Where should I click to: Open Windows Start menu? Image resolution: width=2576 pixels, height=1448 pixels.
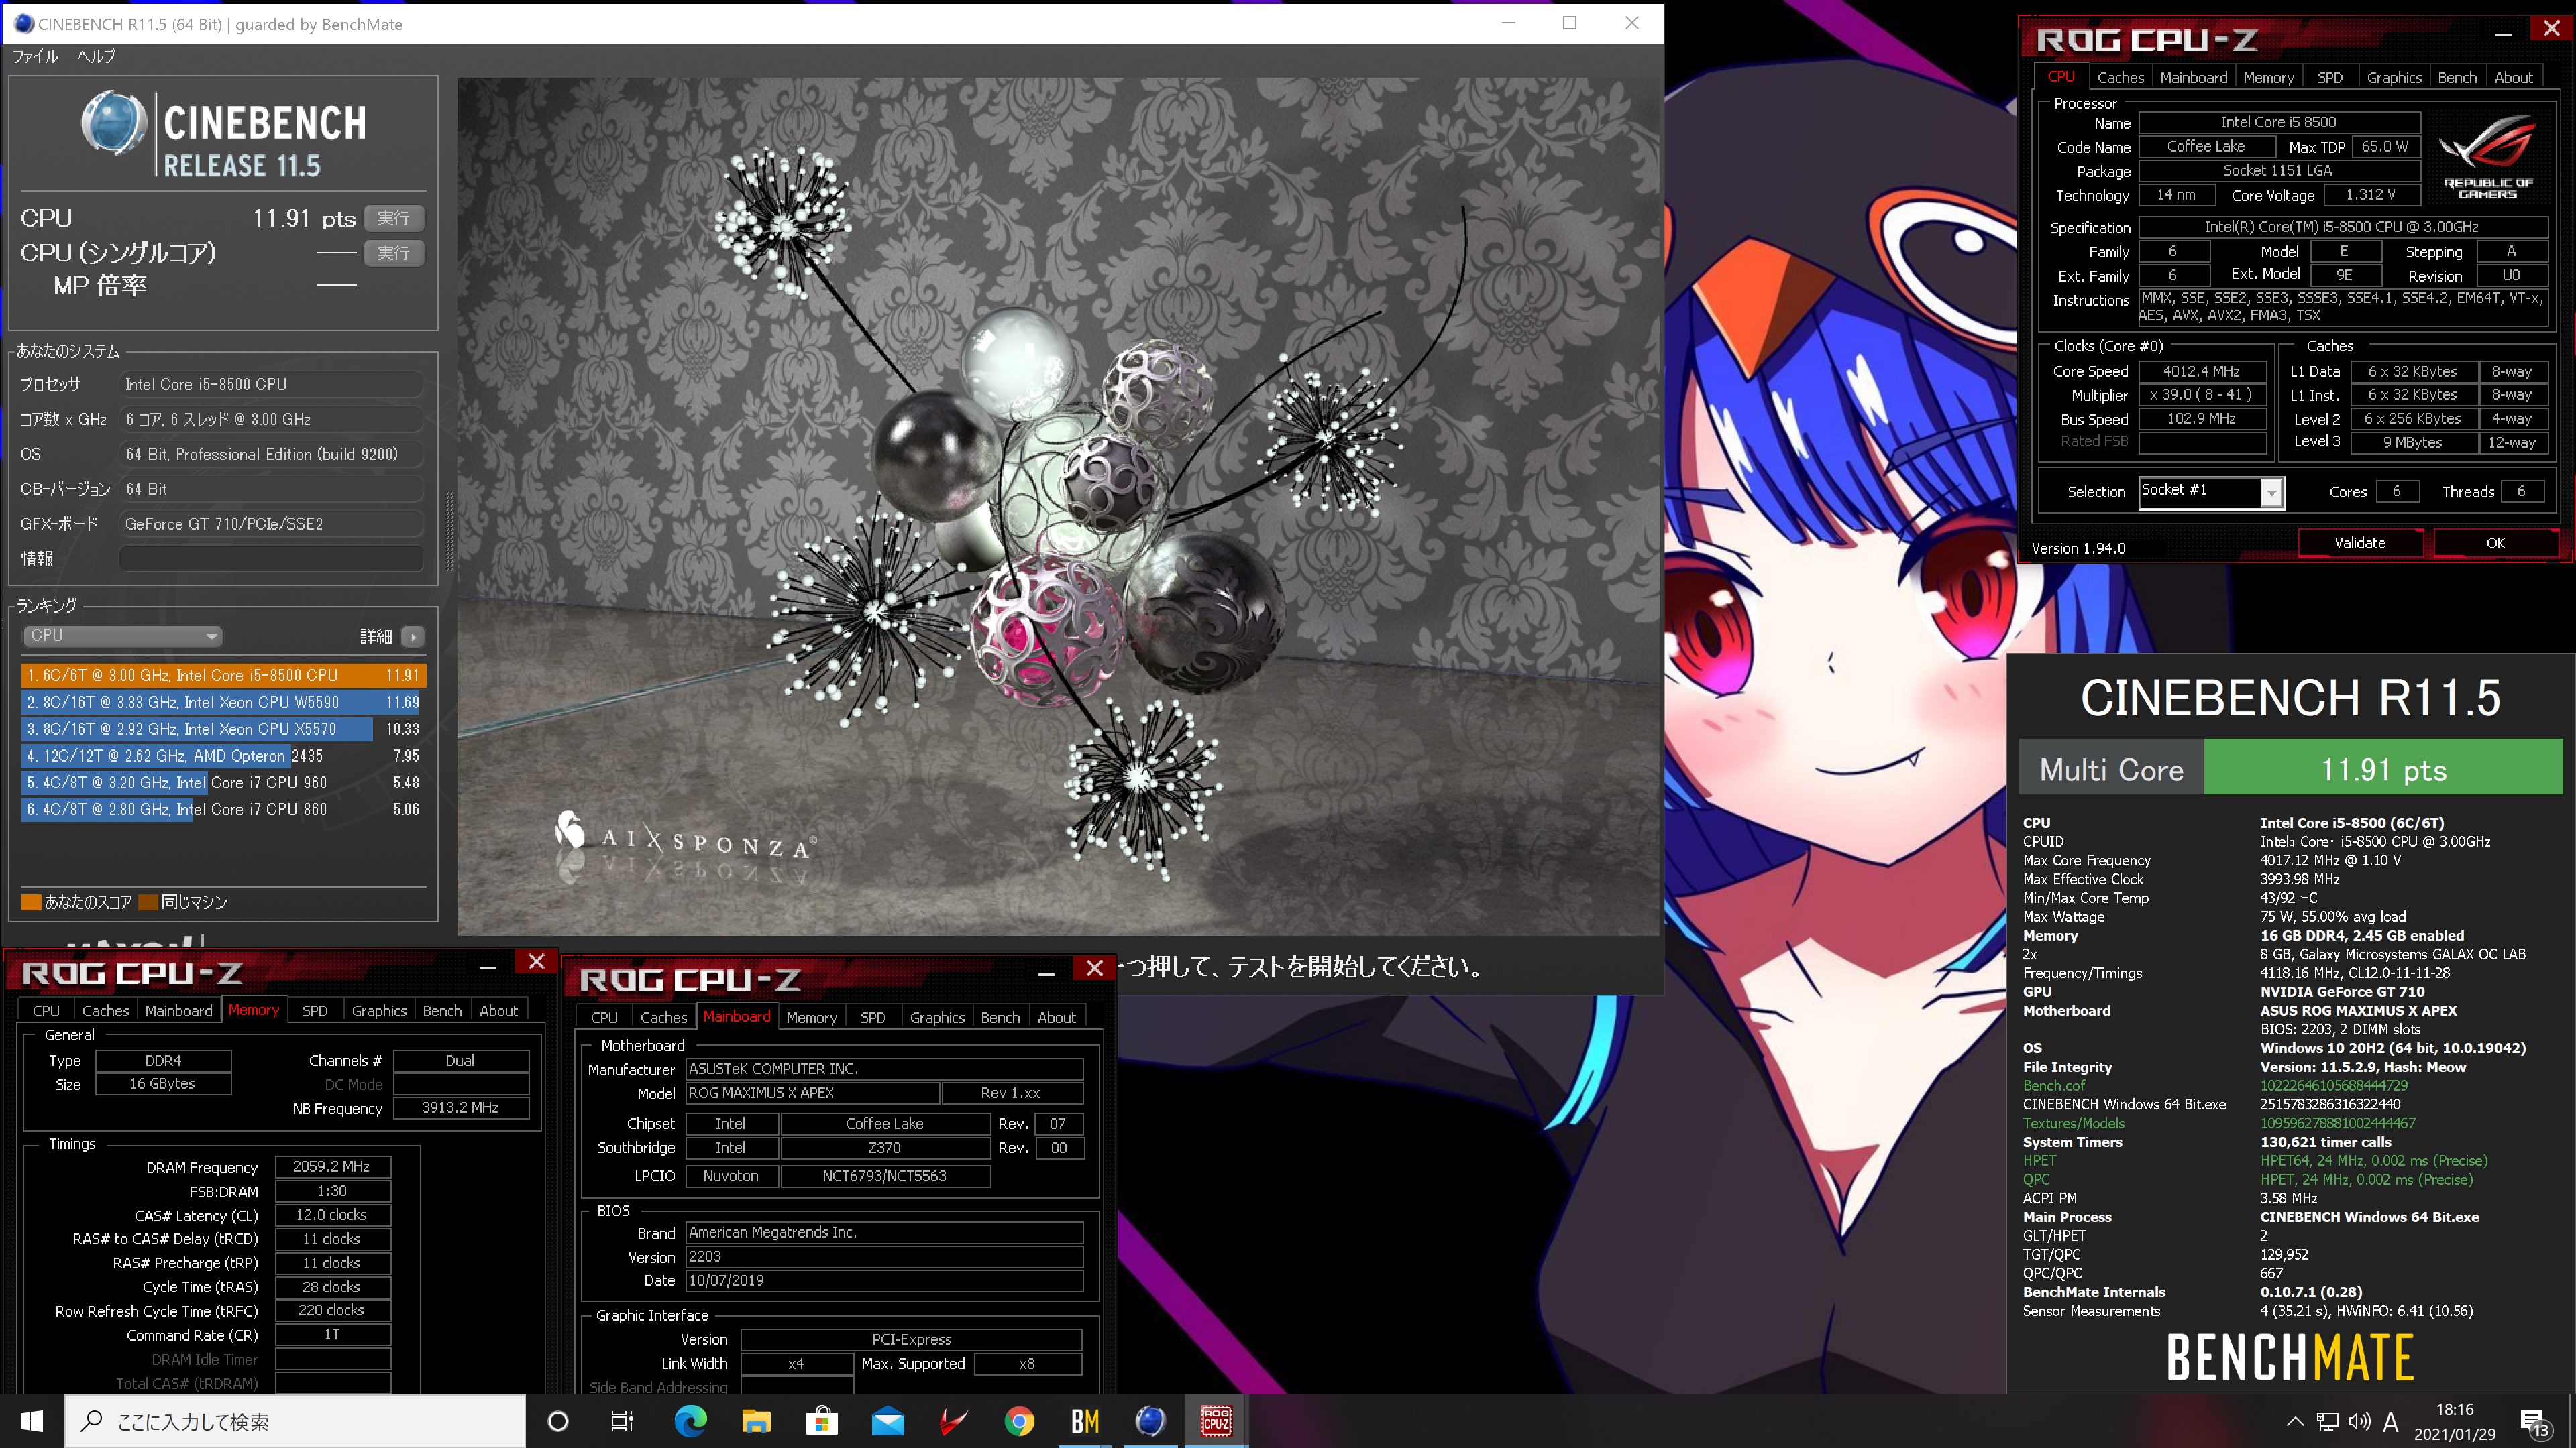coord(32,1421)
